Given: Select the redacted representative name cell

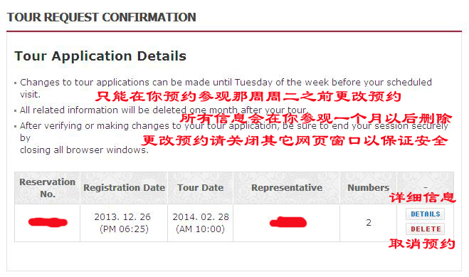Looking at the screenshot, I should tap(287, 223).
